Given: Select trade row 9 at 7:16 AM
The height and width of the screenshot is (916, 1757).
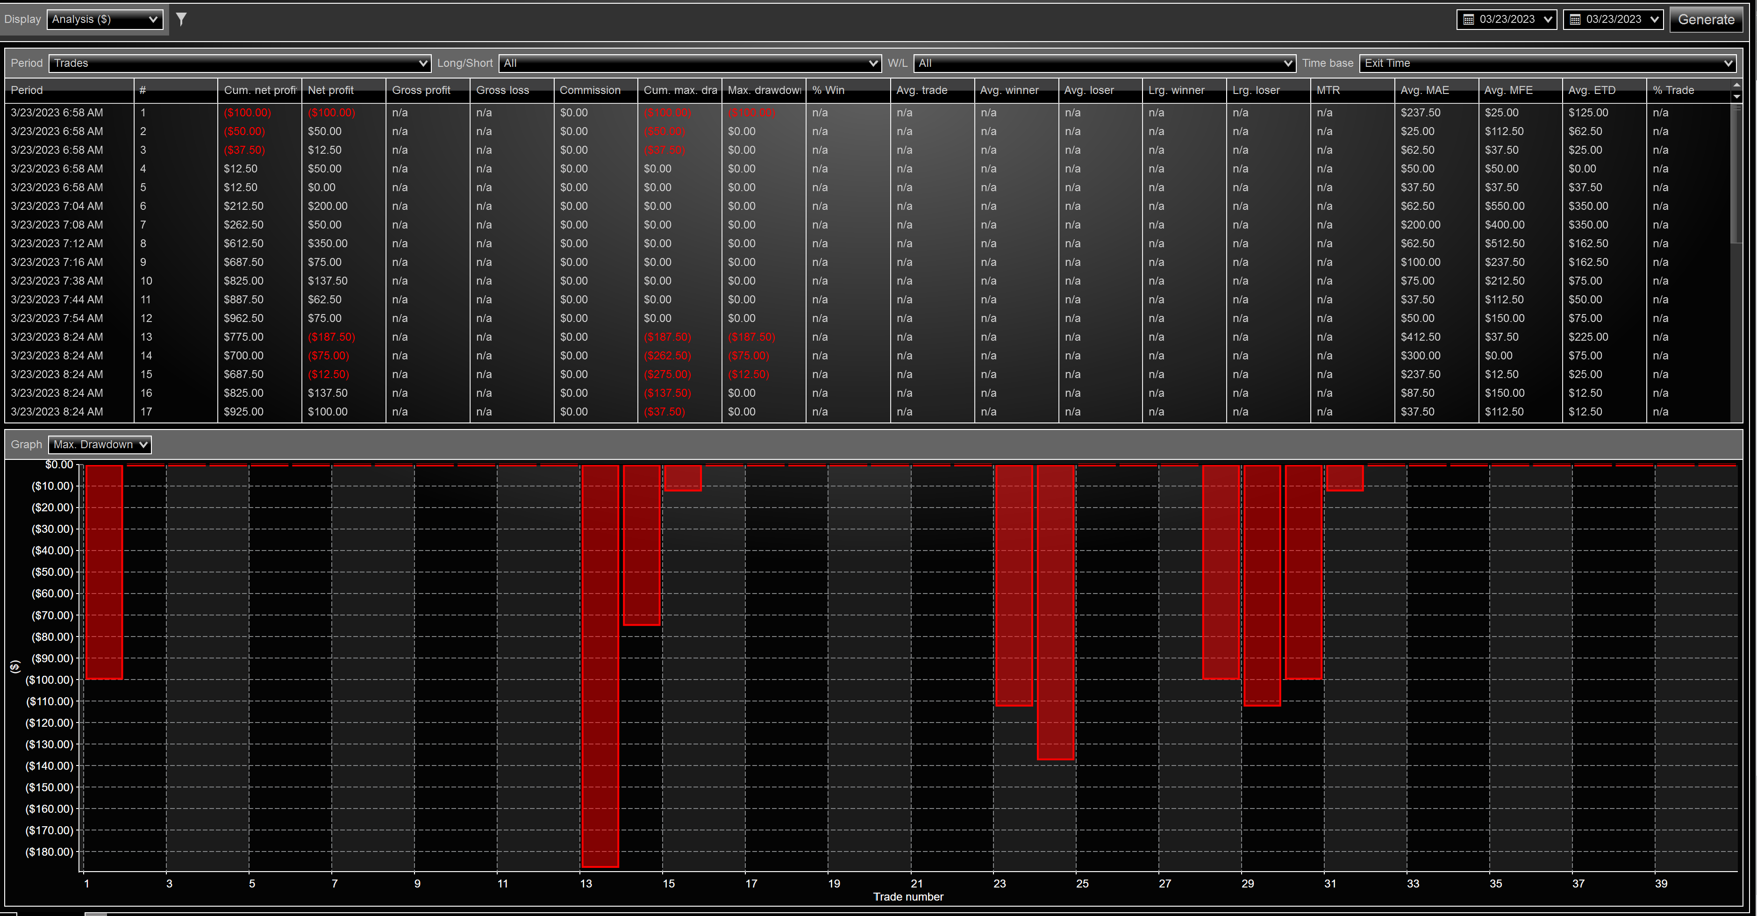Looking at the screenshot, I should (x=868, y=262).
